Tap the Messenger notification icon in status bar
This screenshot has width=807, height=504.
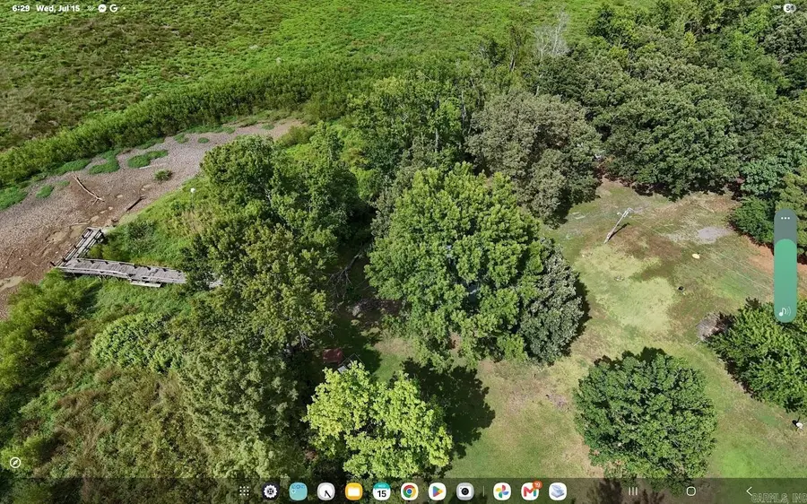pyautogui.click(x=102, y=8)
